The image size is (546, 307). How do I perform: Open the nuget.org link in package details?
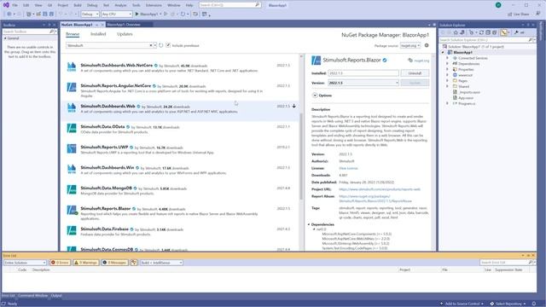pyautogui.click(x=421, y=61)
